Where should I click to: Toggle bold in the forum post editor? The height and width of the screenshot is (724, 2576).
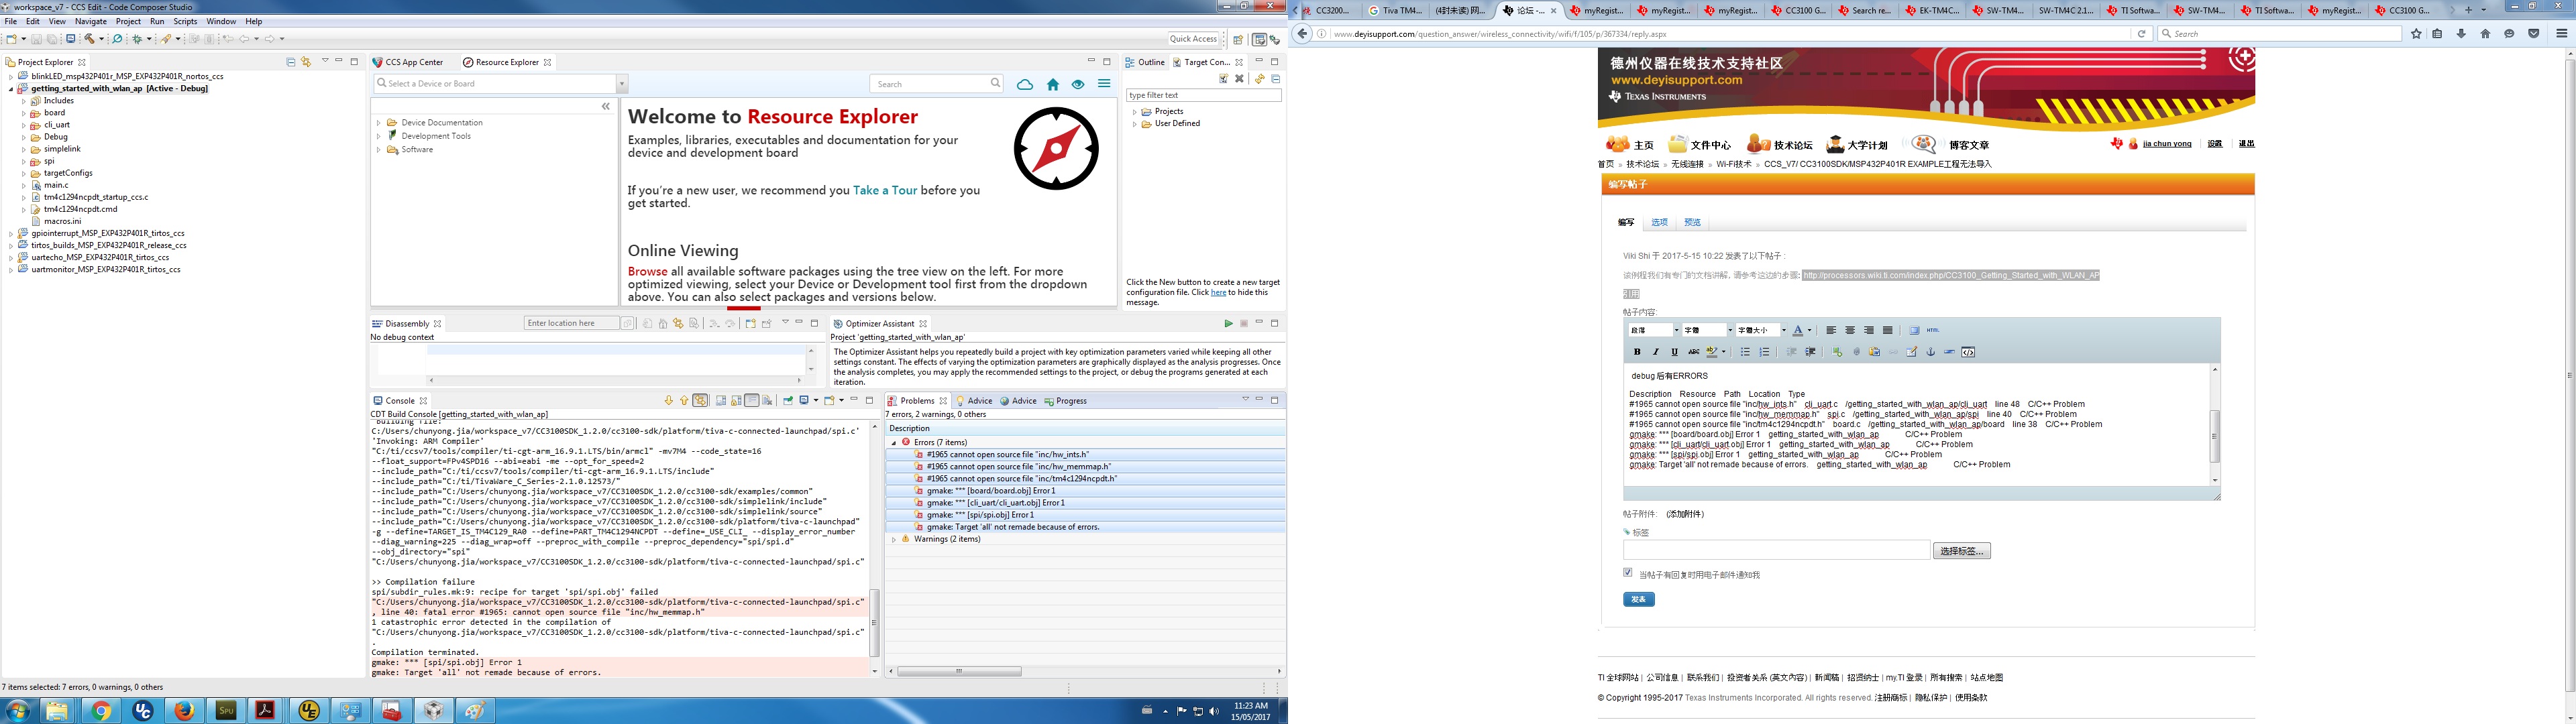1637,352
